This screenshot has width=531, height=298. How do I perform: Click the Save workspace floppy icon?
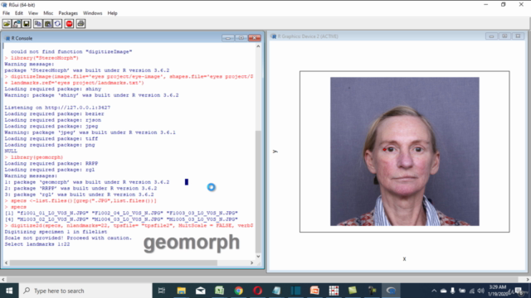coord(27,24)
